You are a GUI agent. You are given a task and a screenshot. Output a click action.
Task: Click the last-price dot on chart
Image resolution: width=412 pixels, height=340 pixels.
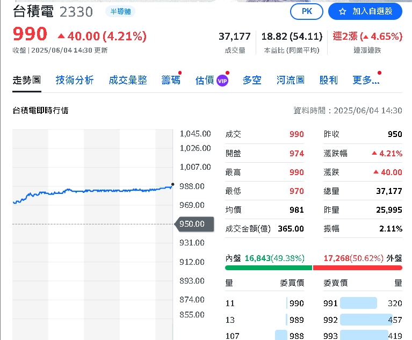pos(172,184)
